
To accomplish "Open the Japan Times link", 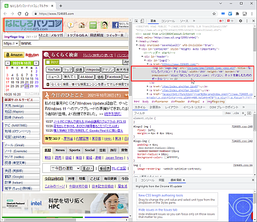I will (114, 158).
